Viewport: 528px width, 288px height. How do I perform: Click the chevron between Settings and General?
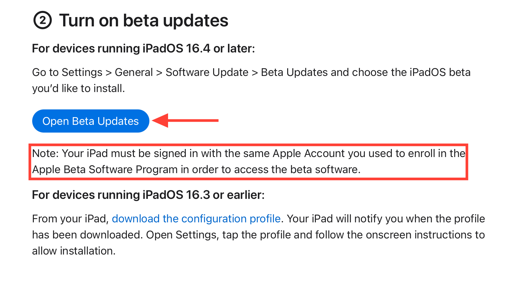[x=109, y=73]
